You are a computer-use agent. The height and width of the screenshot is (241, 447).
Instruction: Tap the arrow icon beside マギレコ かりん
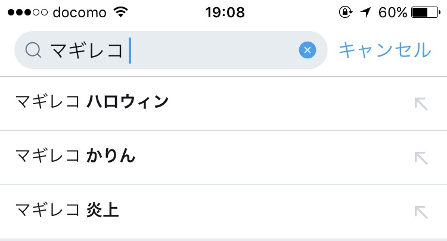(421, 158)
